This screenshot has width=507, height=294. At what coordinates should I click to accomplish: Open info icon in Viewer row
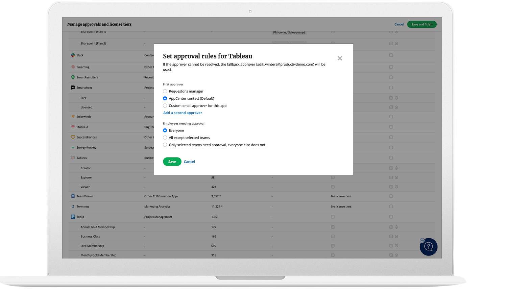tap(396, 187)
